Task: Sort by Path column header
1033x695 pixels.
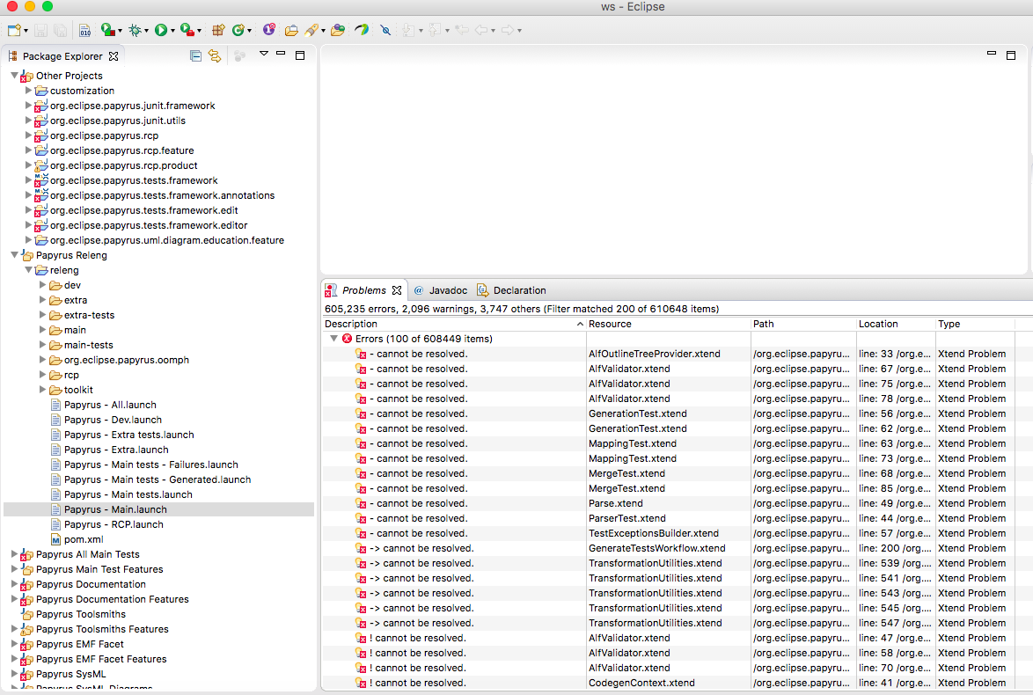Action: (803, 324)
